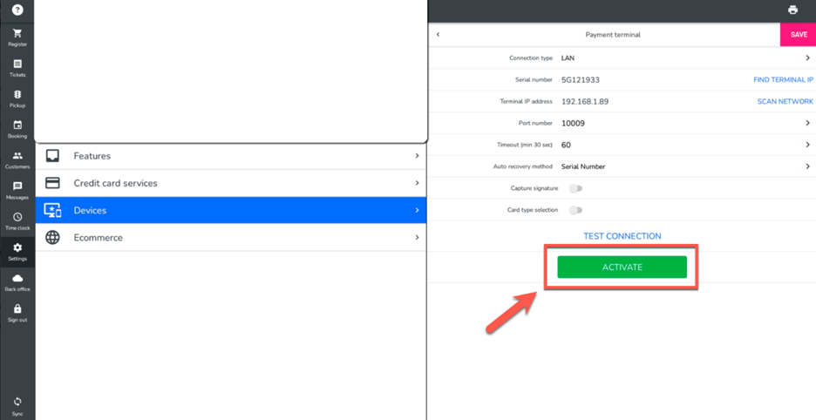
Task: Open the Credit card services menu item
Action: 231,183
